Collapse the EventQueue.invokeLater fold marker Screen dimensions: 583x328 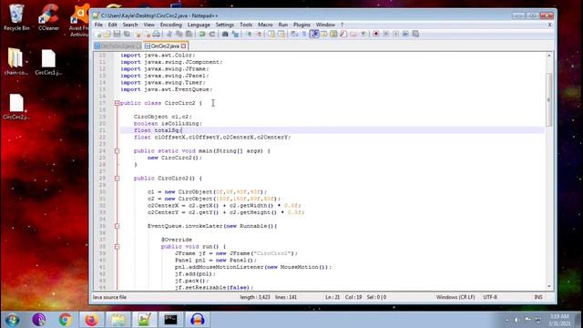pos(118,226)
